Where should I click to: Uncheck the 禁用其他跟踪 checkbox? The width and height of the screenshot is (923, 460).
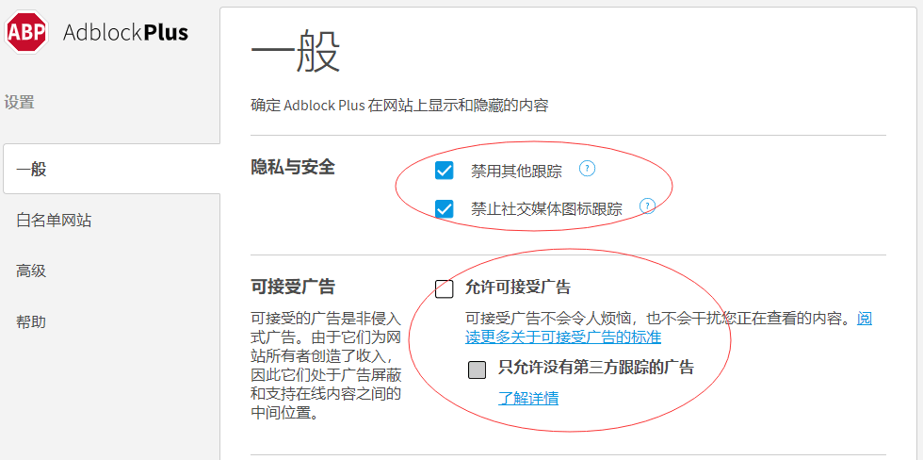444,171
